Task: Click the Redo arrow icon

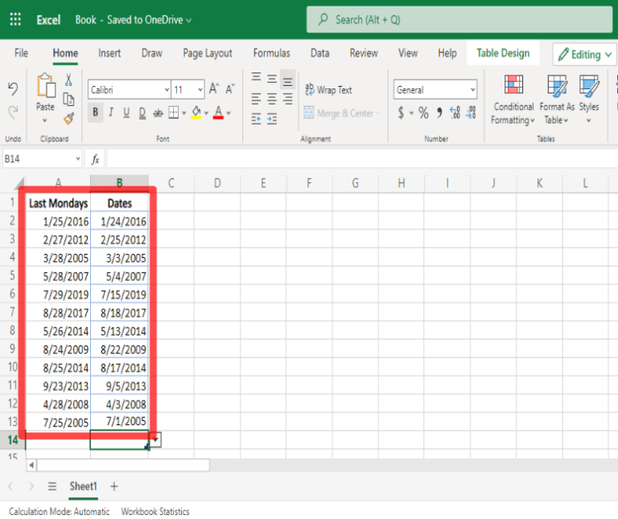Action: (x=13, y=112)
